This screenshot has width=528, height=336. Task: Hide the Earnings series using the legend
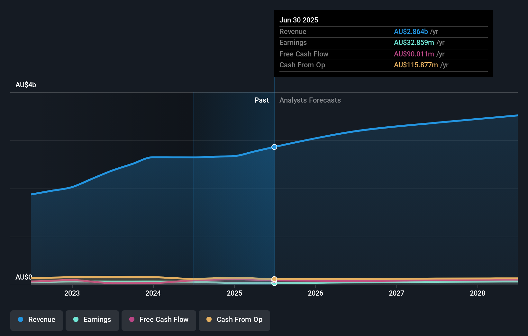click(x=92, y=320)
